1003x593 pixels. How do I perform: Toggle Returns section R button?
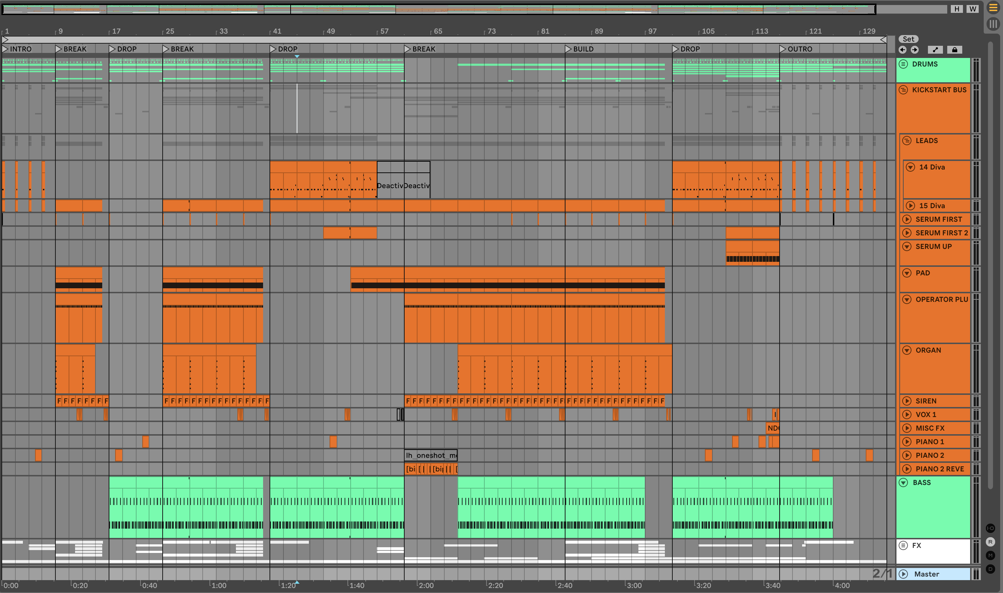(990, 542)
